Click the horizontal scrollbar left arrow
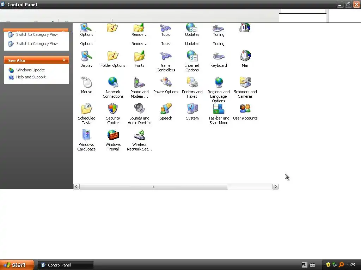361x270 pixels. click(x=77, y=187)
